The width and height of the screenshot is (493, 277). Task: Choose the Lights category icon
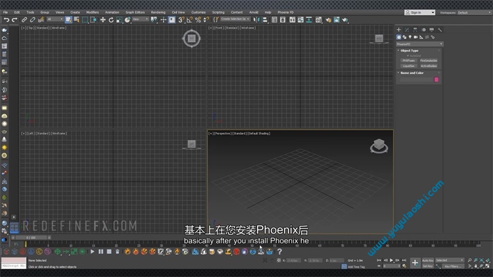point(411,37)
